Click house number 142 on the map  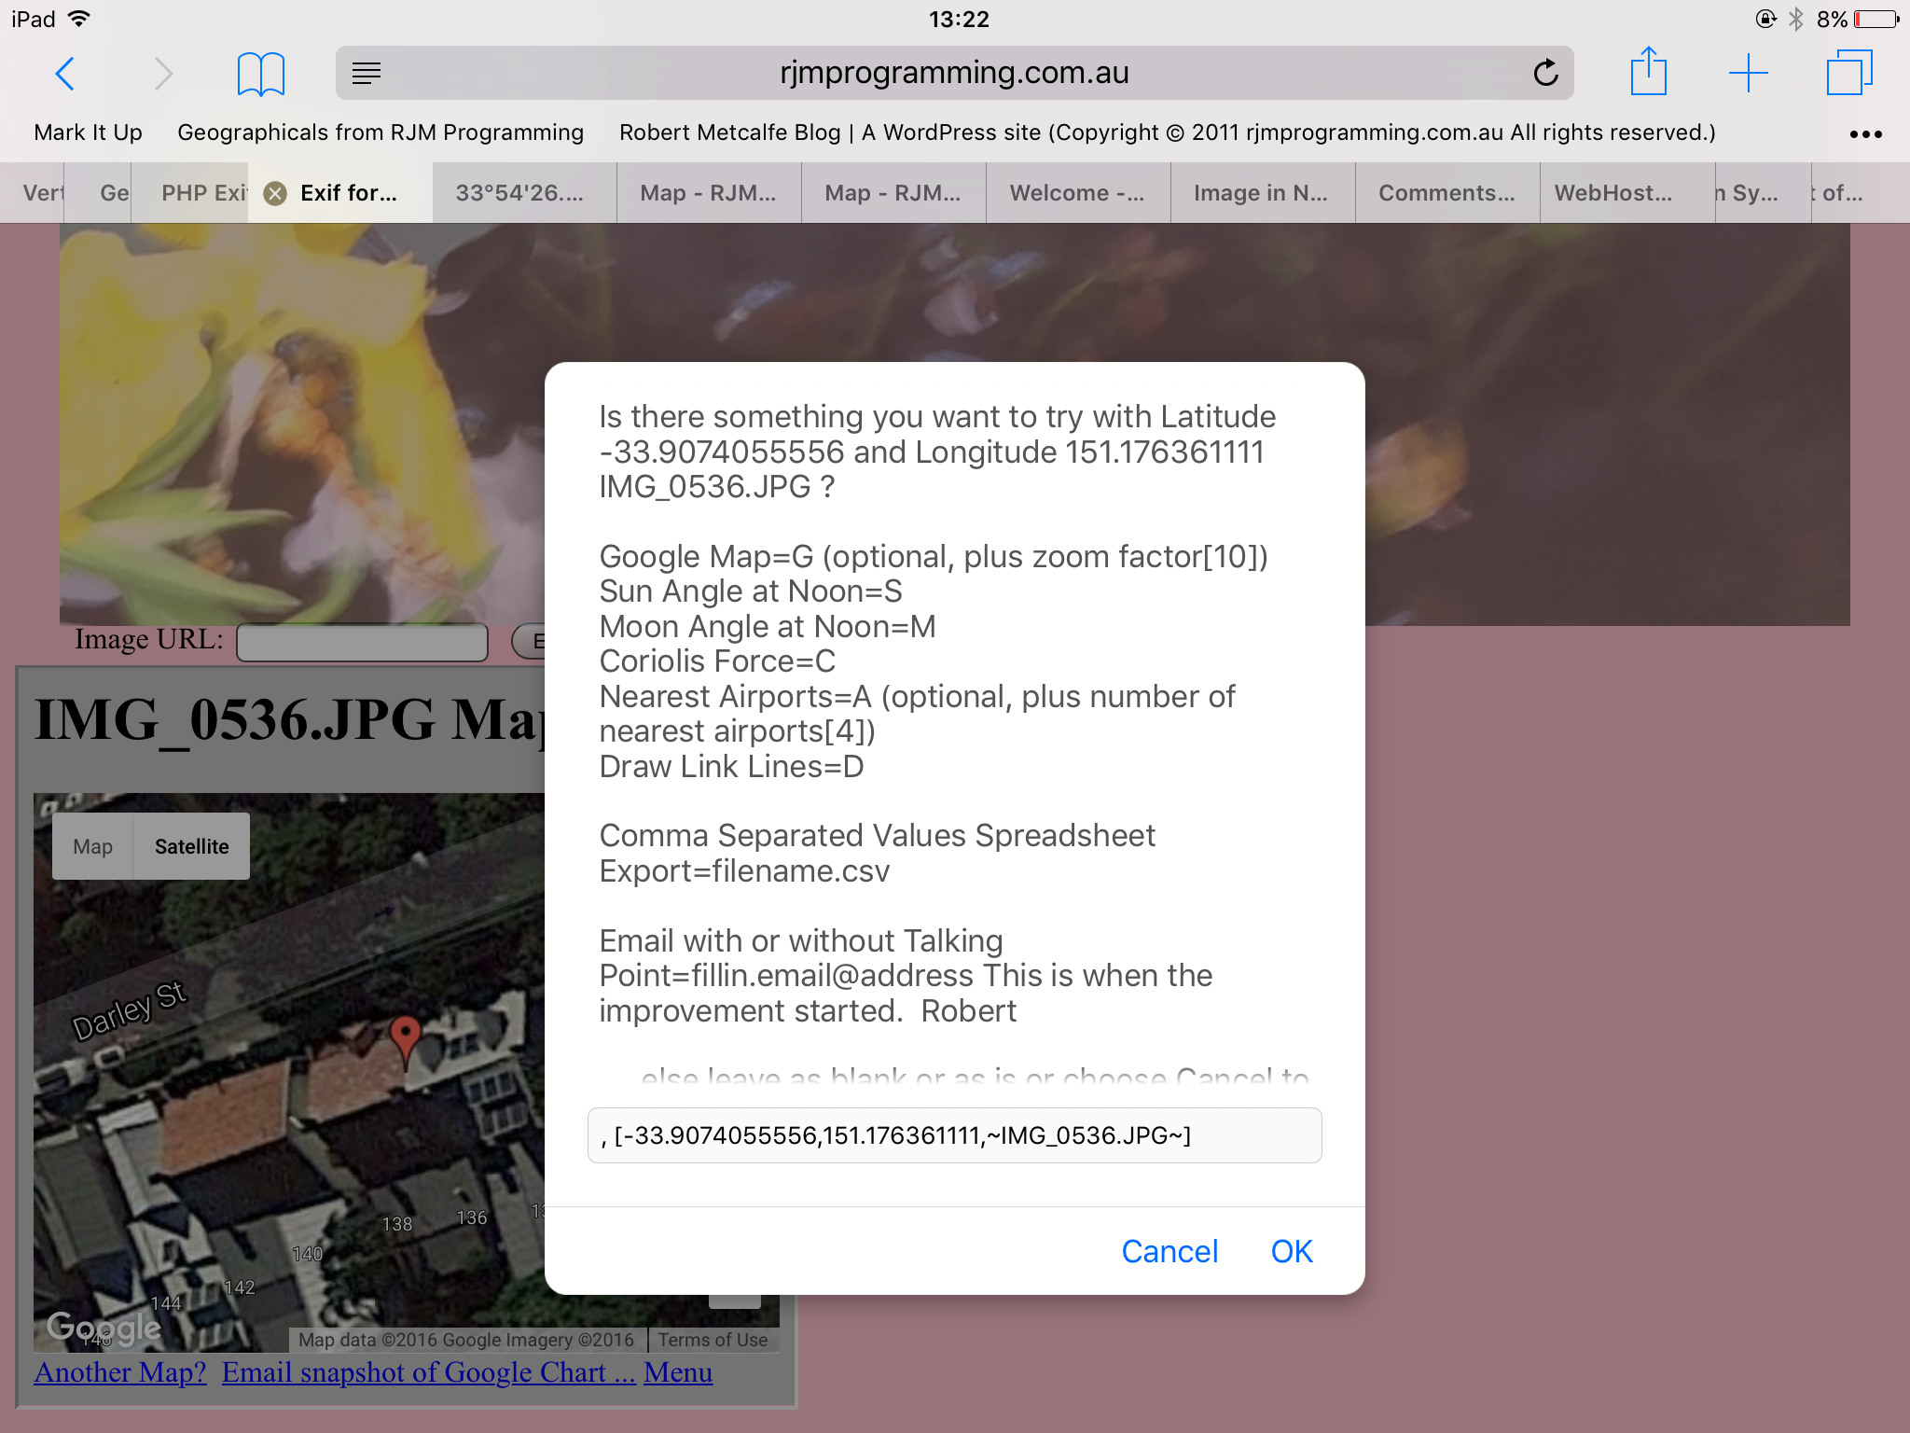[x=240, y=1287]
